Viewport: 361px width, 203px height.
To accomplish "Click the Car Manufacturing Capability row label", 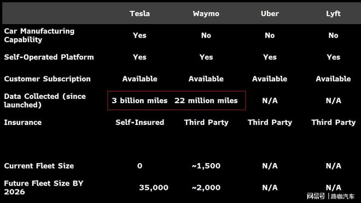I will (39, 35).
